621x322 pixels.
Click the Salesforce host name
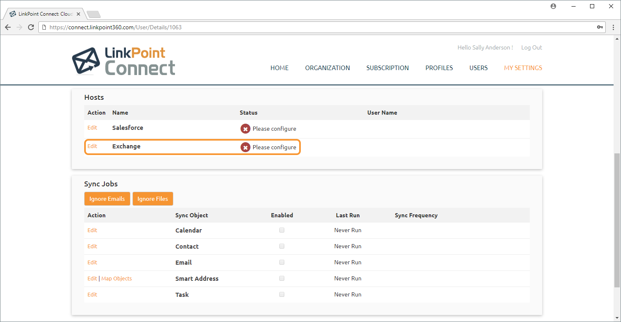click(x=128, y=128)
